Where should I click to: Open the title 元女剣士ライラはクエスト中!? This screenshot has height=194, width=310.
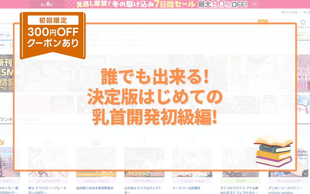click(143, 190)
